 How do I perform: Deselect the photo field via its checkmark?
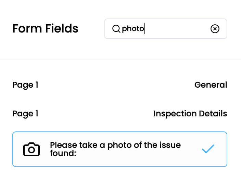click(x=208, y=149)
